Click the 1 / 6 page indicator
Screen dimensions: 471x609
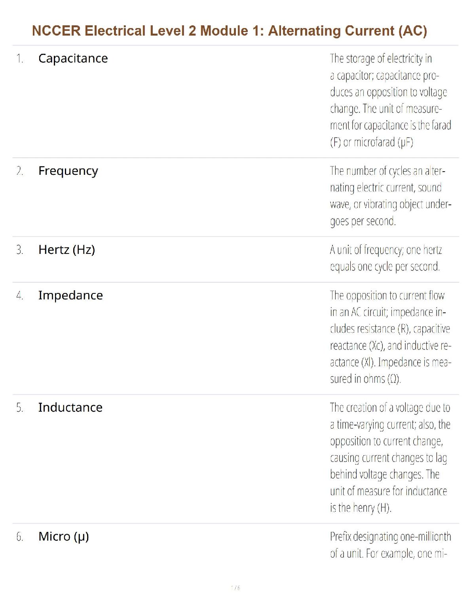click(x=235, y=588)
